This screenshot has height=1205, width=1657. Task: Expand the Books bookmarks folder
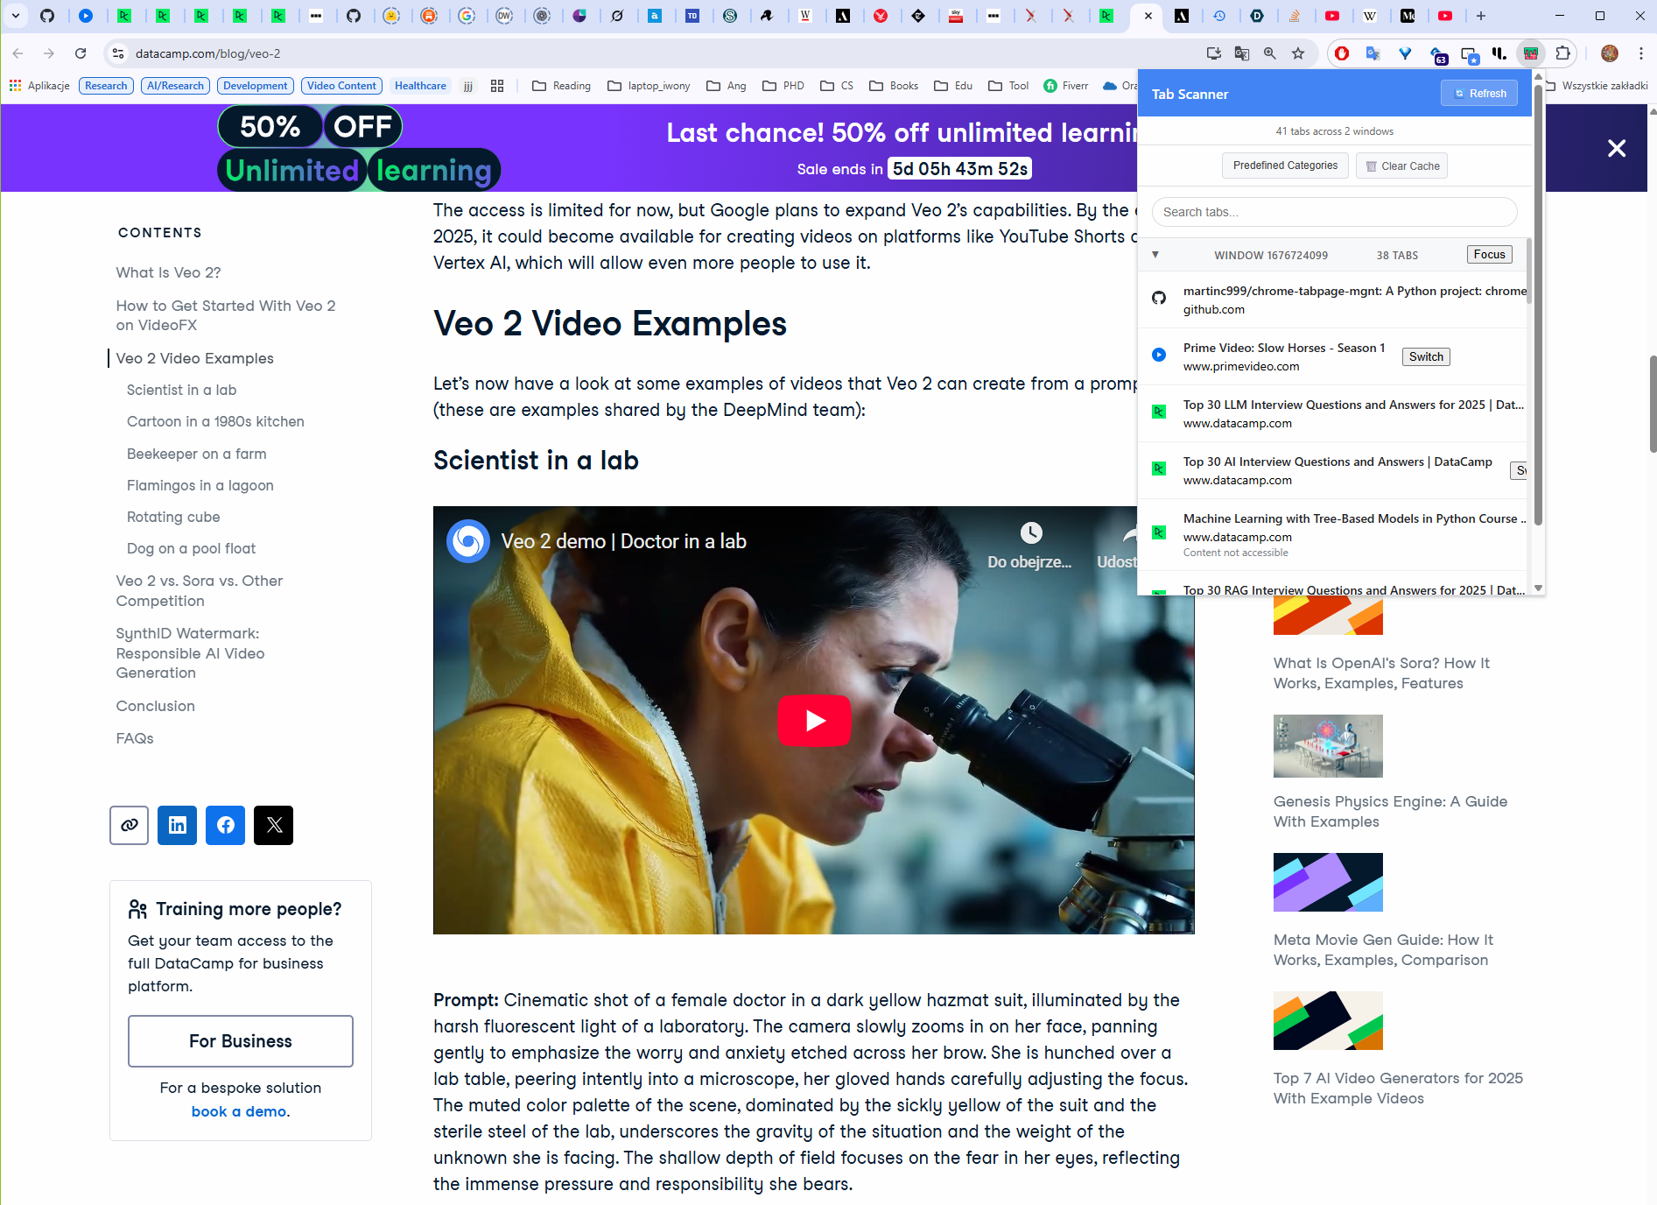click(894, 86)
